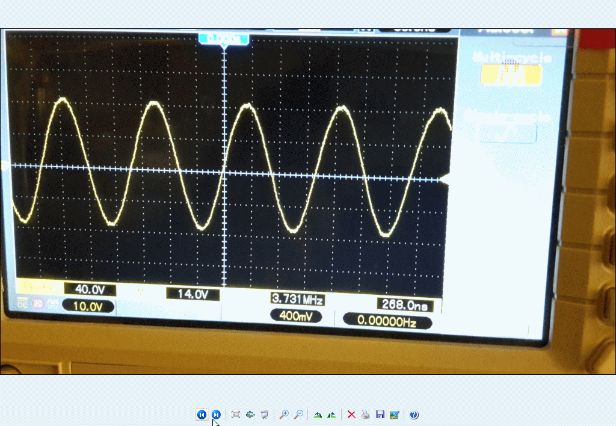The height and width of the screenshot is (426, 616).
Task: Select the Multicycle icon on the scope
Action: (x=511, y=75)
